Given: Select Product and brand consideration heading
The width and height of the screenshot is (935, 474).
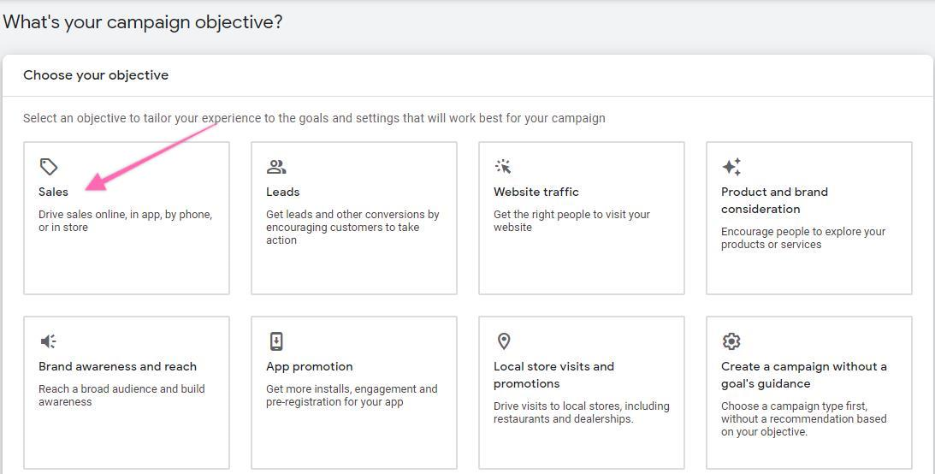Looking at the screenshot, I should pyautogui.click(x=774, y=200).
